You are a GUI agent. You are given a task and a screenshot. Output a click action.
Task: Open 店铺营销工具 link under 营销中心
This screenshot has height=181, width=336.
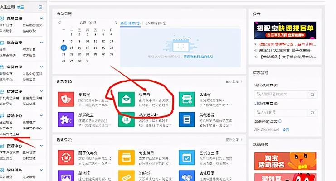(10, 134)
